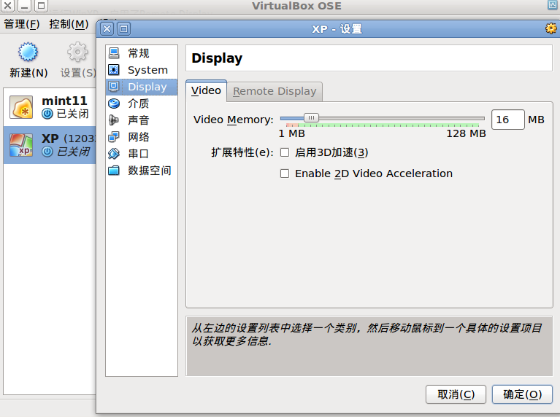Click the 设置(S) gear toolbar icon
This screenshot has width=560, height=417.
tap(77, 52)
